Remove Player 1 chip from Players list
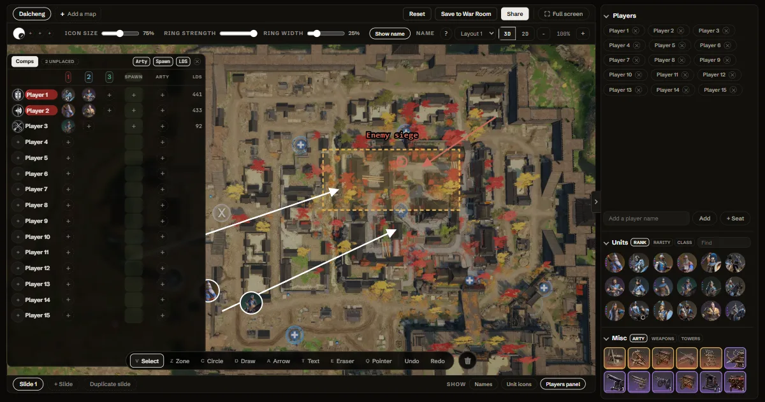The width and height of the screenshot is (765, 402). pos(636,31)
